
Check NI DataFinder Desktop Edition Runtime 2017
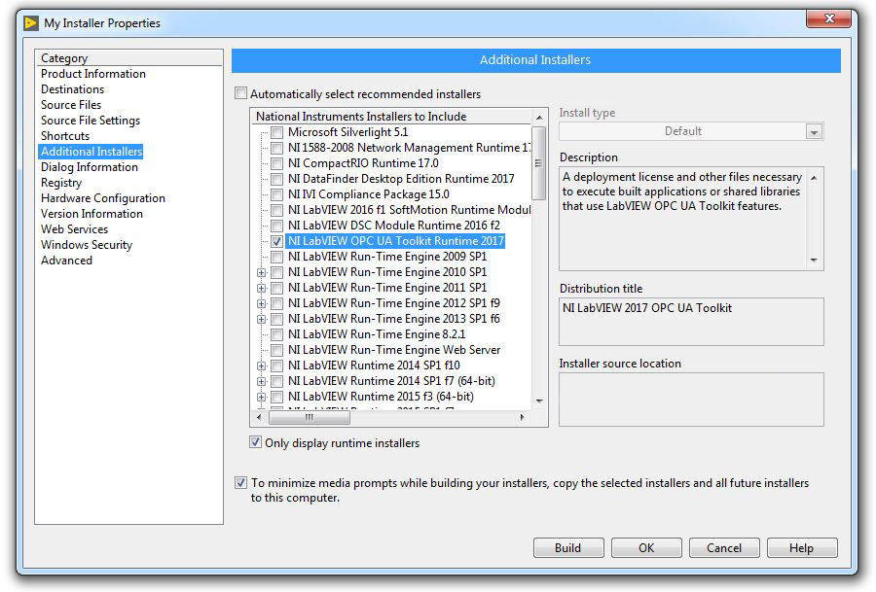[x=277, y=180]
